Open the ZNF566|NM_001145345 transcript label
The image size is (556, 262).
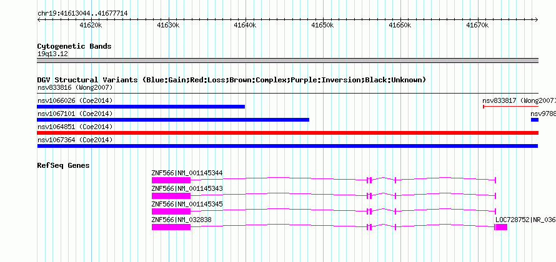click(x=187, y=204)
